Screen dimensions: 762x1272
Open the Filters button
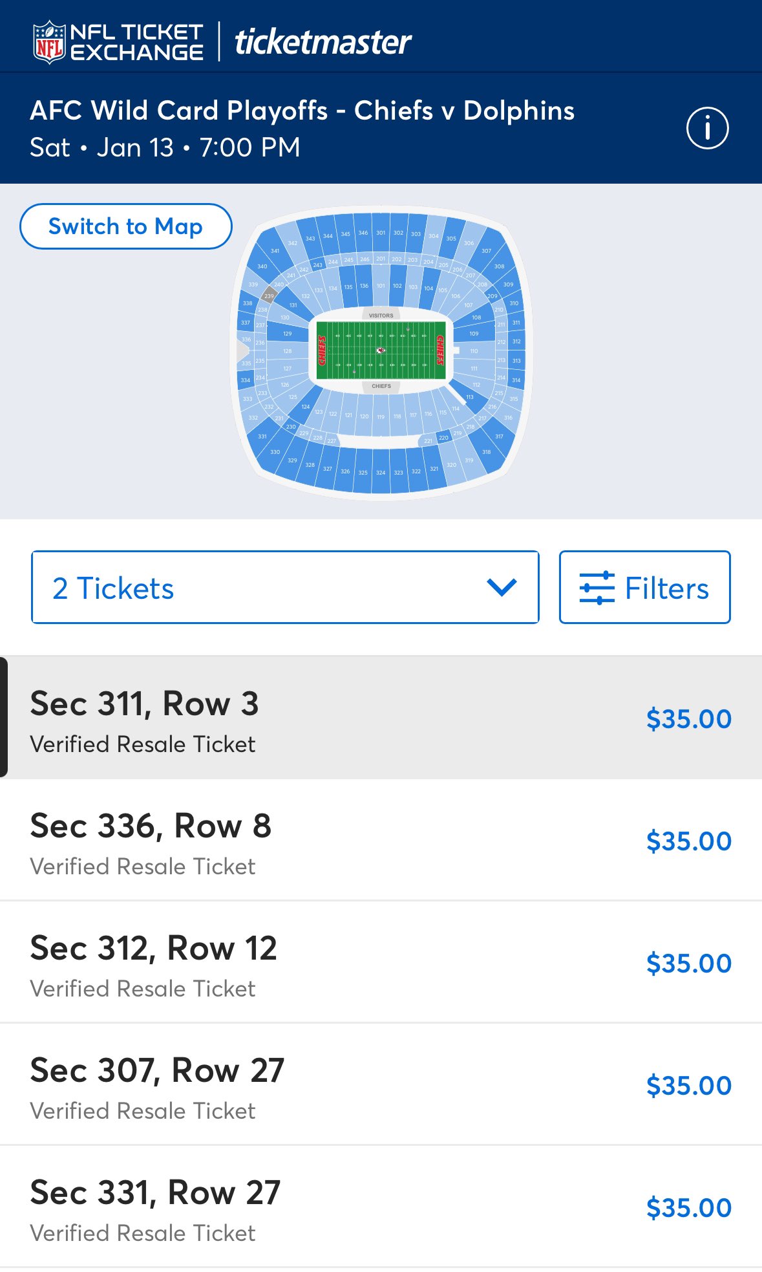[x=644, y=587]
